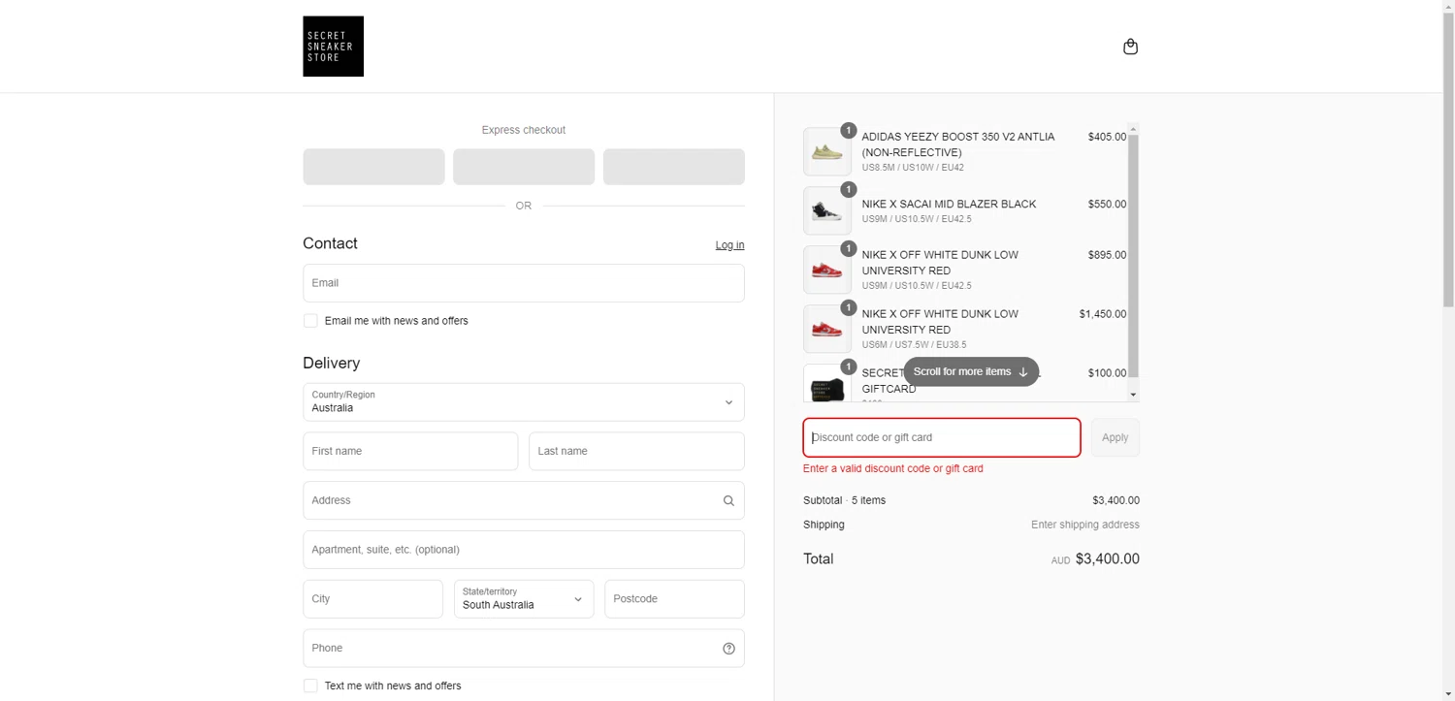
Task: Click the $1,450.00 price
Action: (x=1103, y=314)
